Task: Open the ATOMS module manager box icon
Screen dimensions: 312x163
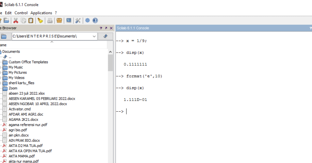Action: (x=59, y=21)
